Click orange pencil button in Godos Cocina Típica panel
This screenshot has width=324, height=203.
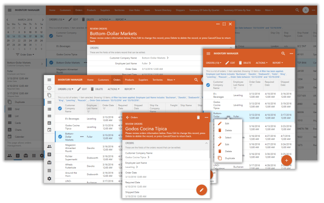point(202,190)
